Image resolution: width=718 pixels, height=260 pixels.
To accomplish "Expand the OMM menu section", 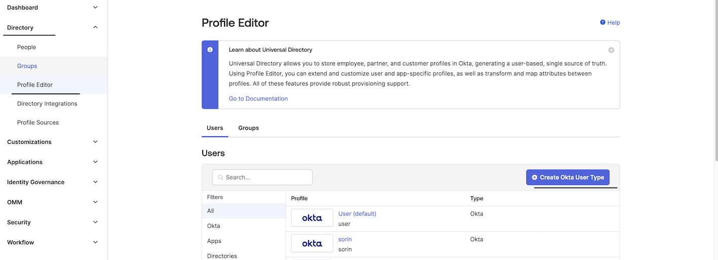I will [x=95, y=202].
